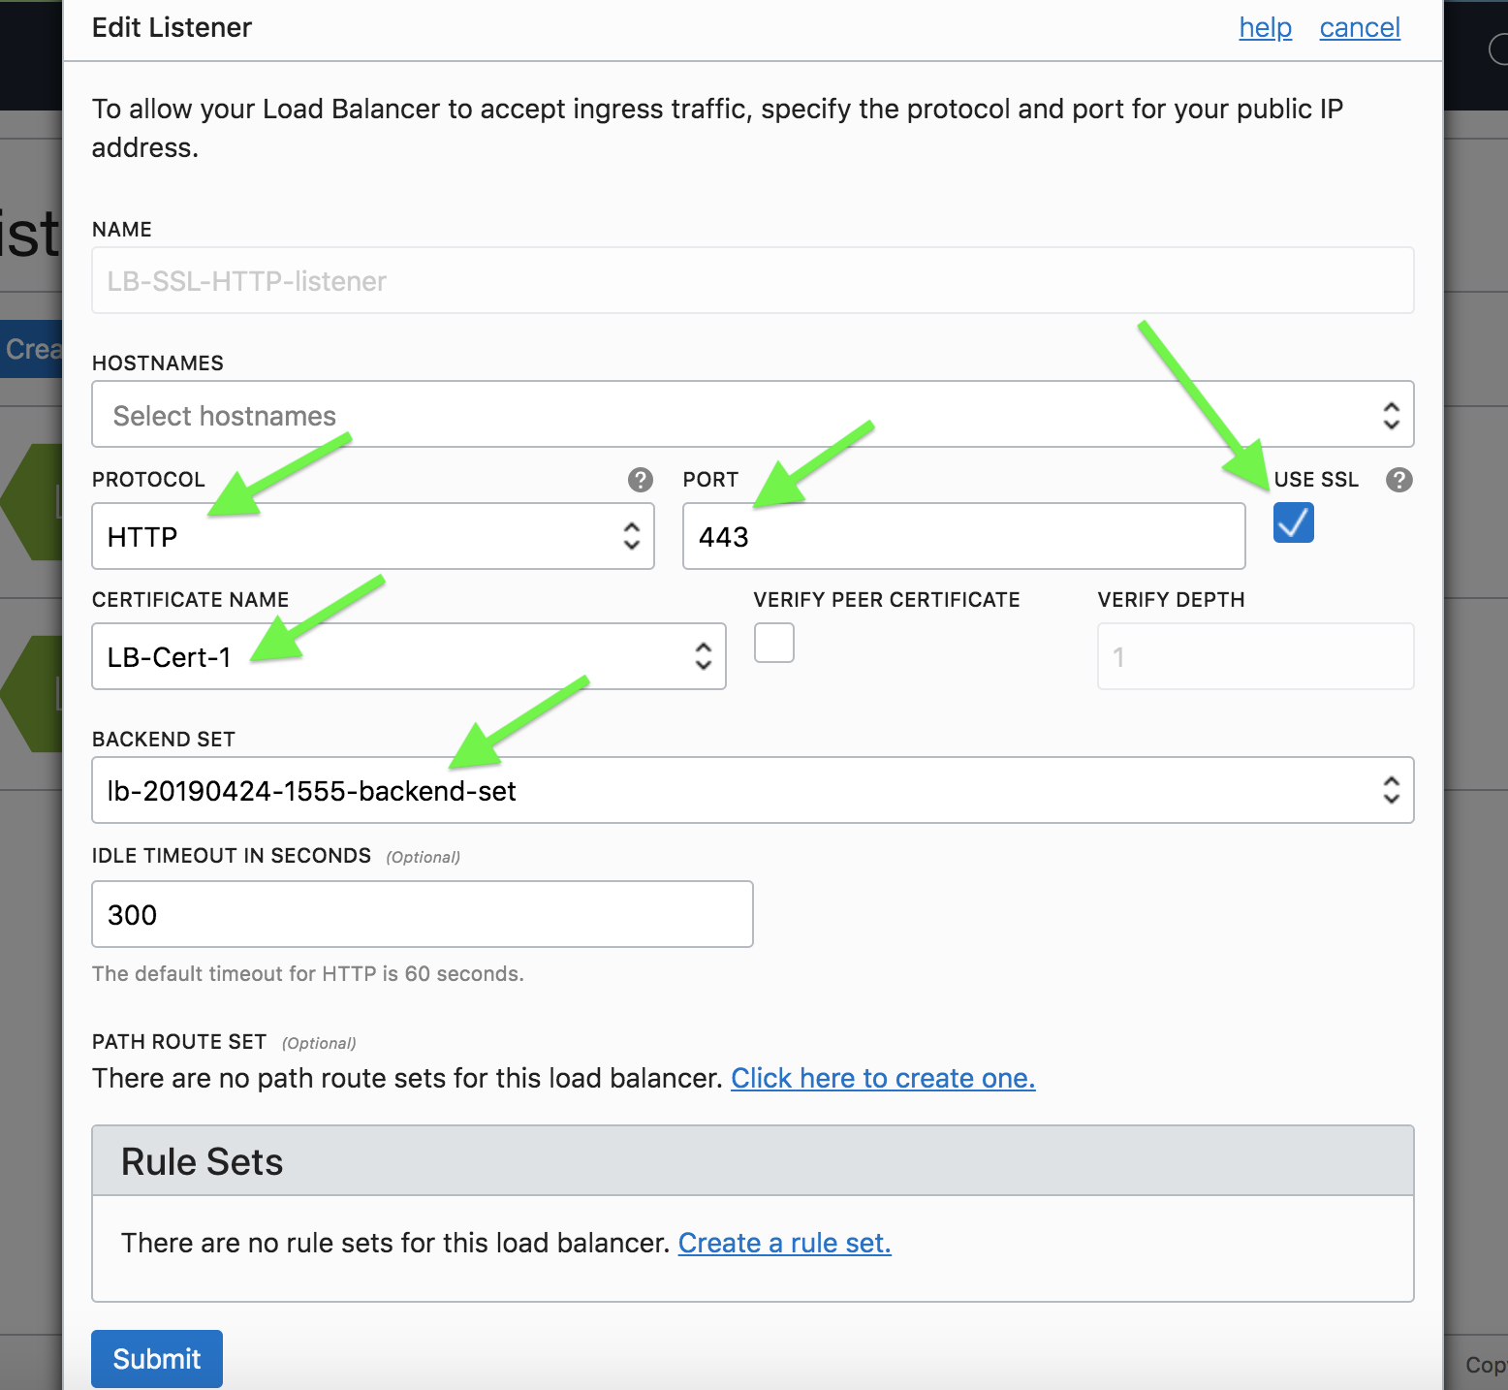Screen dimensions: 1508x1390
Task: Cancel the Edit Listener dialog
Action: point(1360,27)
